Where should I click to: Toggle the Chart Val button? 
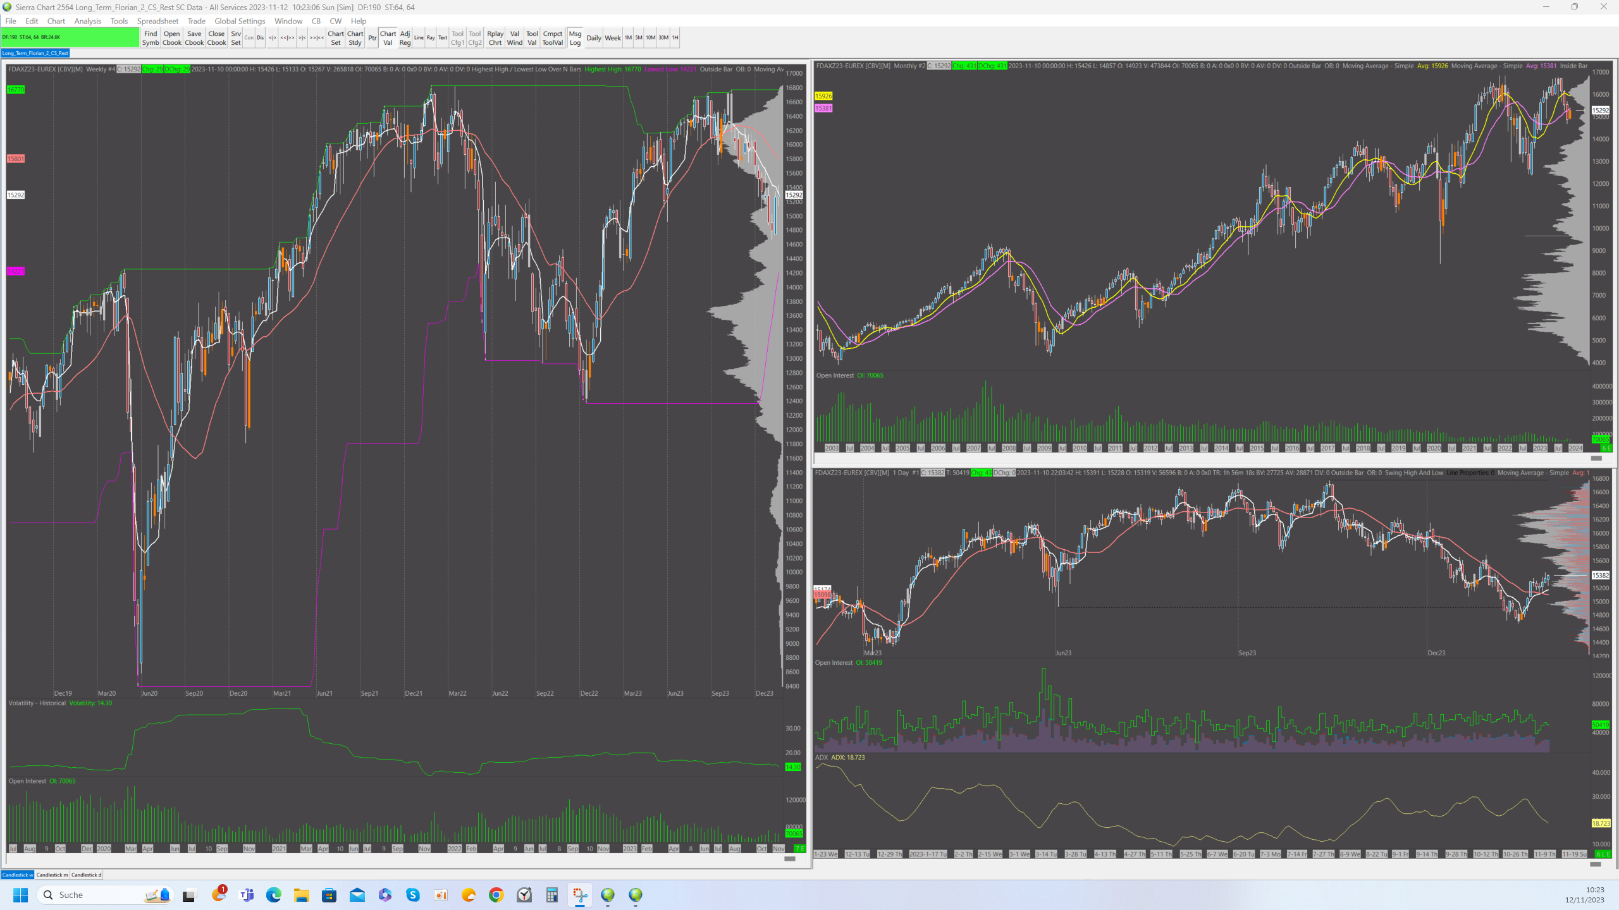coord(388,38)
